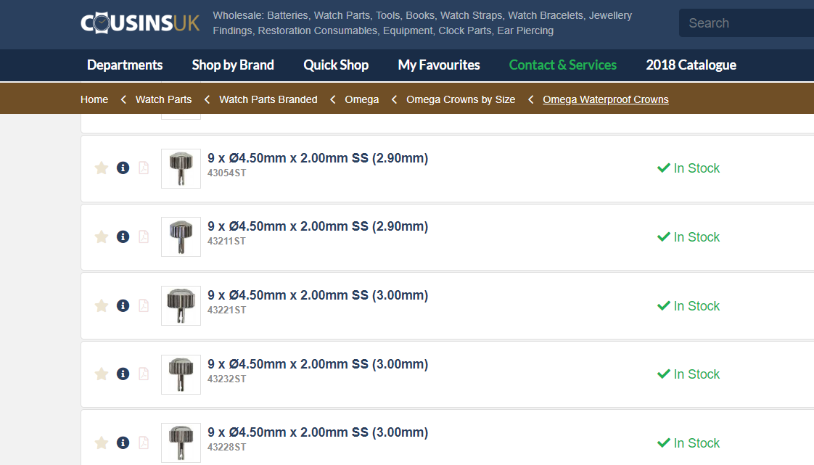Open info icon for item 43054ST
The height and width of the screenshot is (465, 814).
[123, 168]
